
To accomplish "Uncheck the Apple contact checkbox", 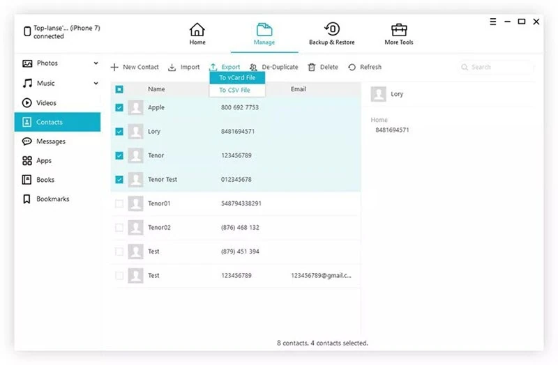I will click(119, 107).
